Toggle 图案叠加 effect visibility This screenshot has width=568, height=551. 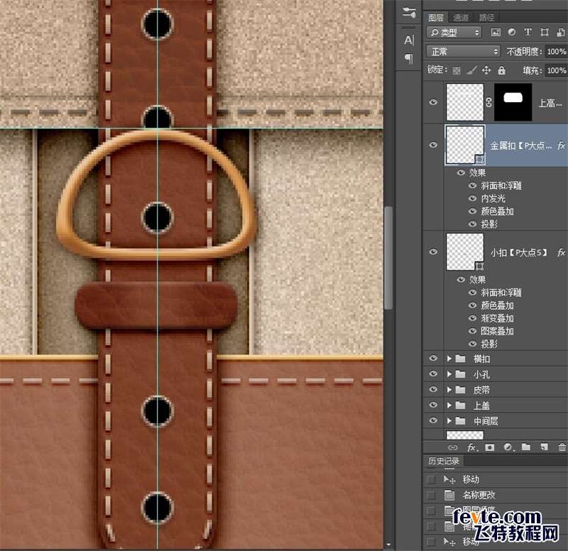472,331
